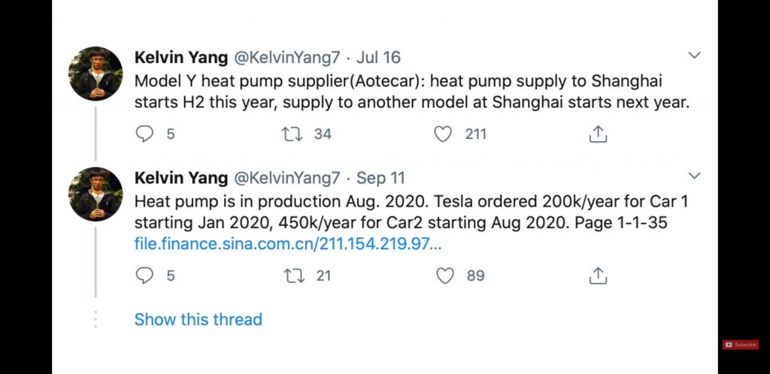
Task: Like the Sep 11 heat pump tweet
Action: (x=445, y=276)
